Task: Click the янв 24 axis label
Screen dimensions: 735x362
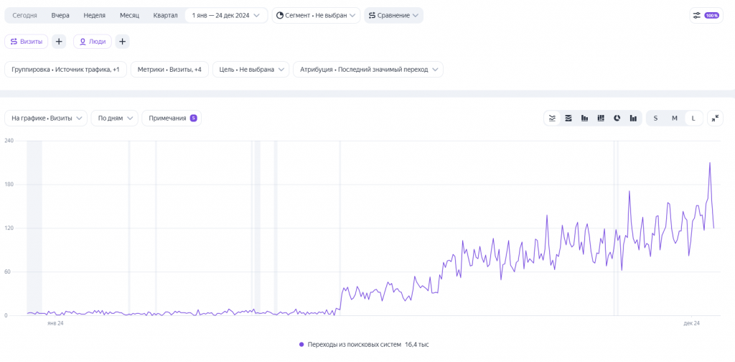Action: [55, 323]
